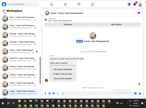146x108 pixels.
Task: Click the USD currency widget in taskbar
Action: pyautogui.click(x=120, y=103)
